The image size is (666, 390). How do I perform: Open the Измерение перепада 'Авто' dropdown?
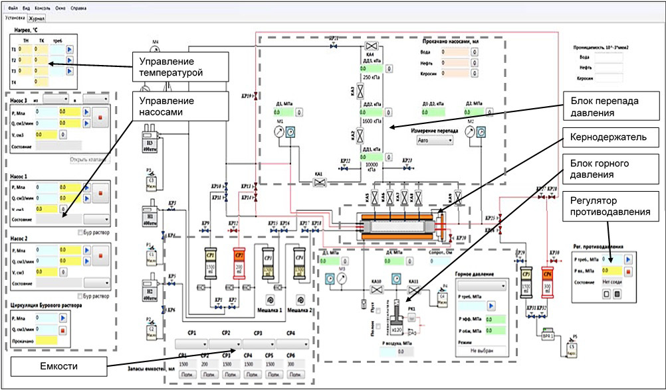[x=437, y=141]
